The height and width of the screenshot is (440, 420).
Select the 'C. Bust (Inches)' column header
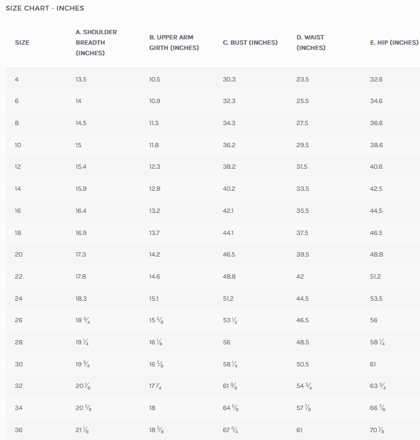(250, 43)
